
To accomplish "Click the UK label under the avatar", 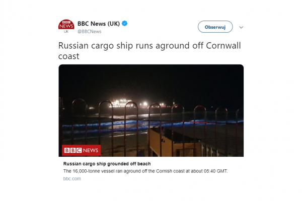I will [66, 32].
